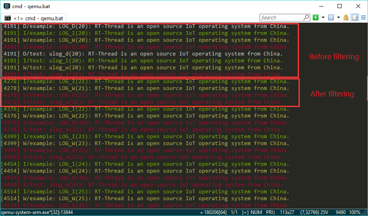Image resolution: width=368 pixels, height=216 pixels.
Task: Click the qemu-system-arm.exe process name in status bar
Action: [x=37, y=212]
